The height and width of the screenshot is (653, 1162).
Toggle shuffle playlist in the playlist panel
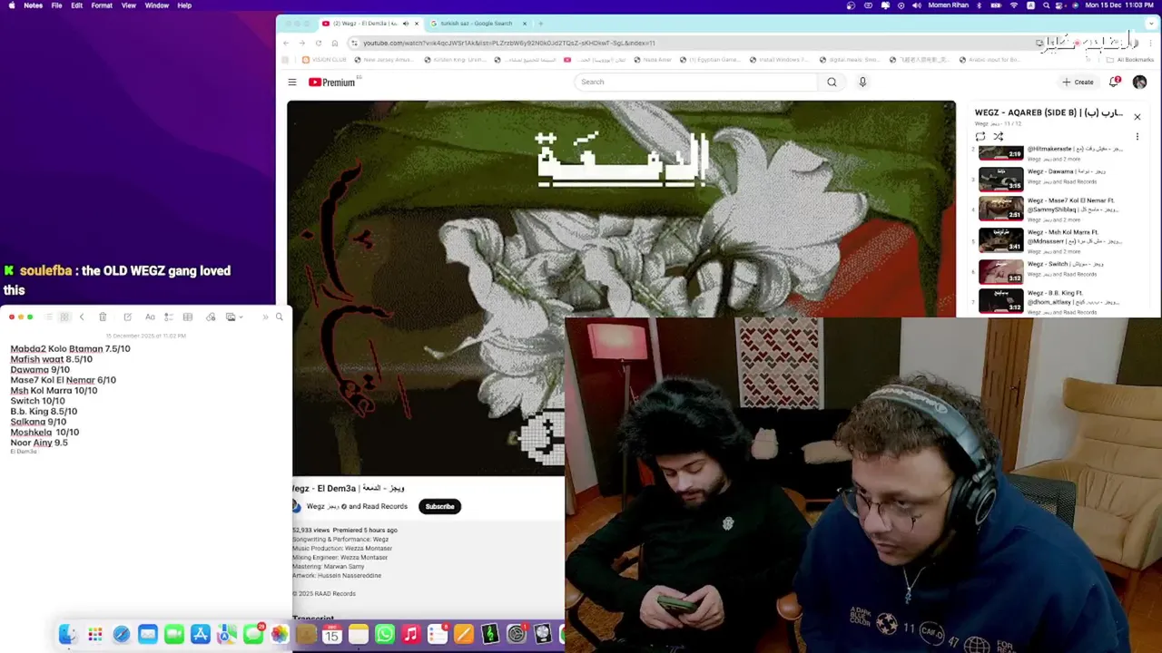[x=998, y=136]
